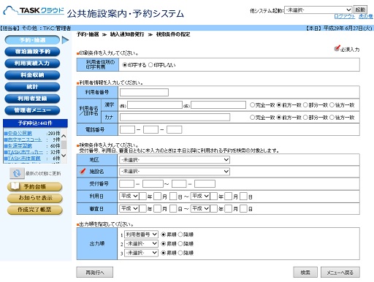The image size is (374, 282).
Task: Select 降順 for output order 1
Action: [180, 235]
